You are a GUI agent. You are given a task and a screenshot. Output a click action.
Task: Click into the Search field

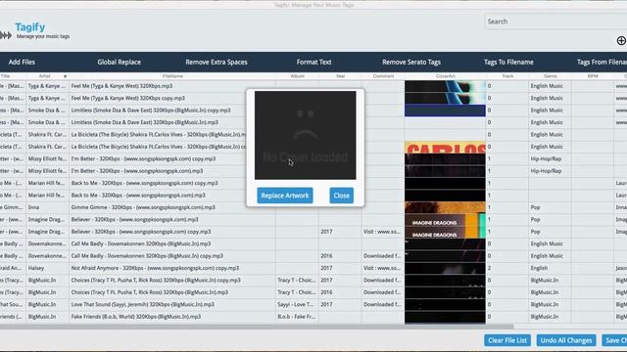click(x=555, y=22)
